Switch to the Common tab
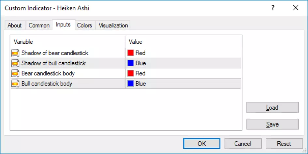 click(39, 25)
